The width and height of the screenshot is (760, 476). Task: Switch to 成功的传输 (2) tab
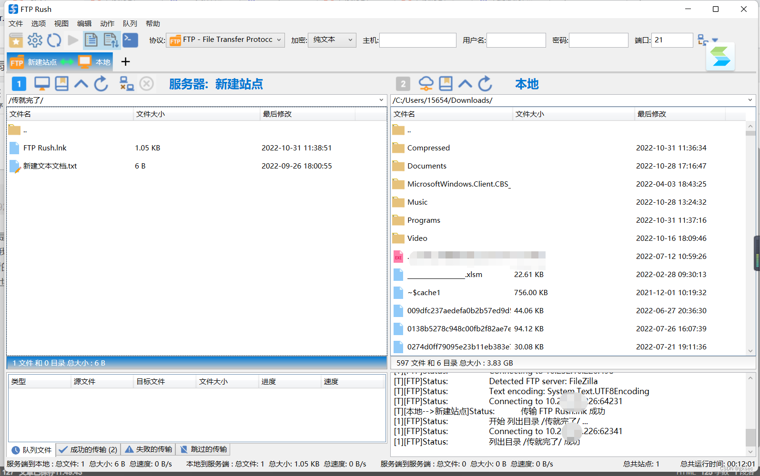tap(88, 450)
